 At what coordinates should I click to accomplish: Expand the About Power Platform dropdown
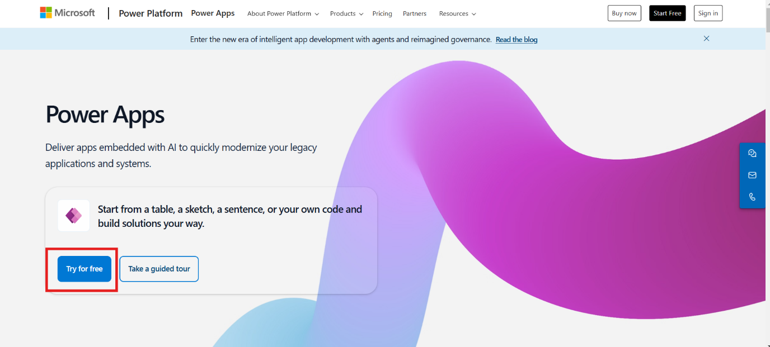click(x=283, y=13)
